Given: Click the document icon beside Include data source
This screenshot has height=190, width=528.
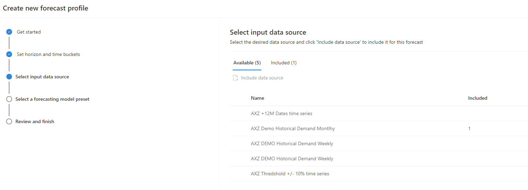Looking at the screenshot, I should pos(235,78).
